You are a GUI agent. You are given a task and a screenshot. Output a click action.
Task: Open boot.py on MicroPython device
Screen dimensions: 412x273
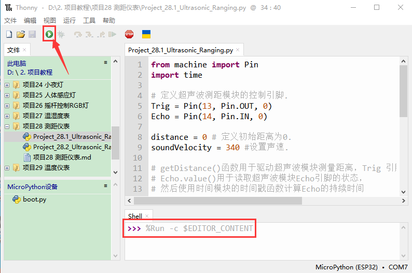tap(34, 199)
